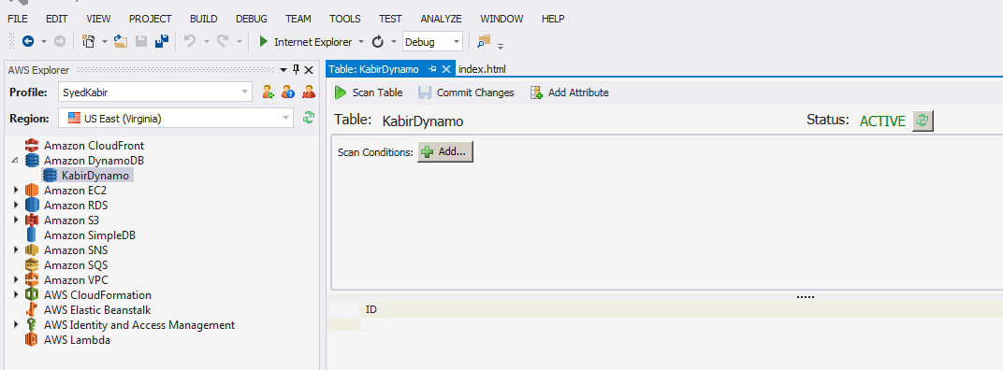The width and height of the screenshot is (1003, 370).
Task: Toggle pin on the KabirDynamo table tab
Action: click(432, 69)
